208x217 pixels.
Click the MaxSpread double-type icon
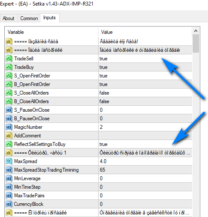click(x=9, y=161)
